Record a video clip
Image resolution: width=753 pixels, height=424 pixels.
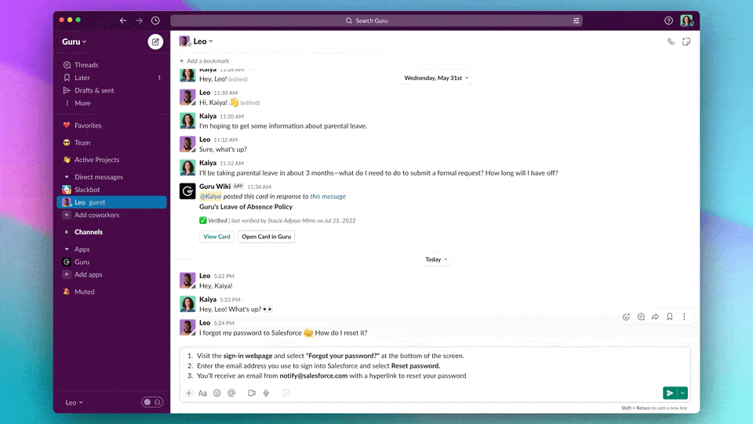pos(252,393)
